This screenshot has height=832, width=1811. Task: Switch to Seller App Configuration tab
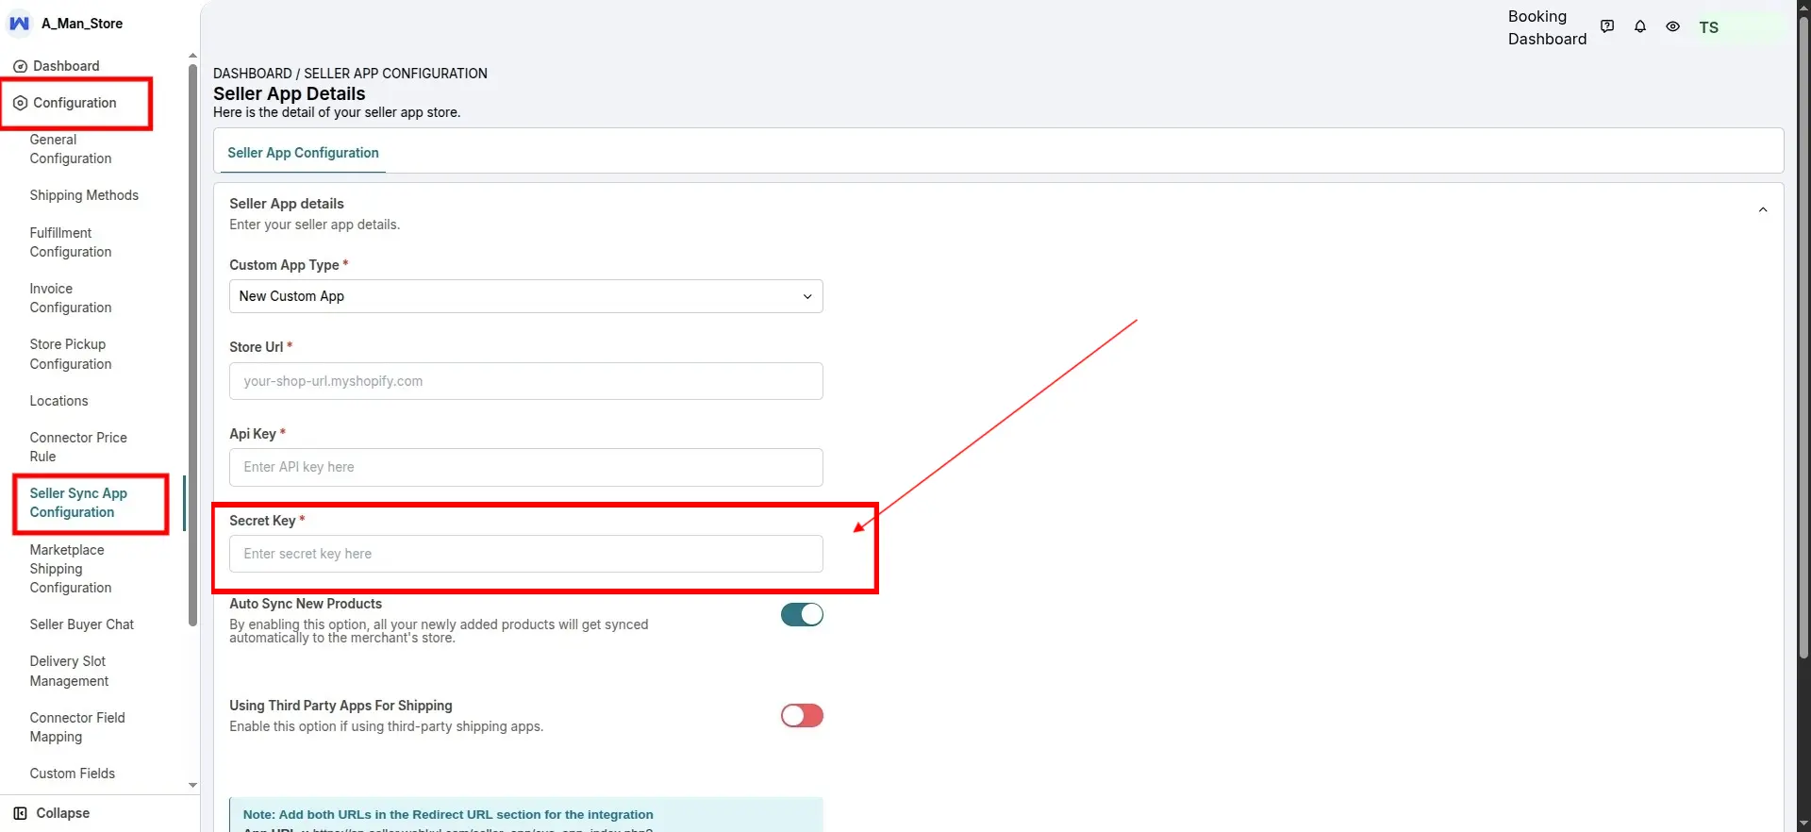303,153
